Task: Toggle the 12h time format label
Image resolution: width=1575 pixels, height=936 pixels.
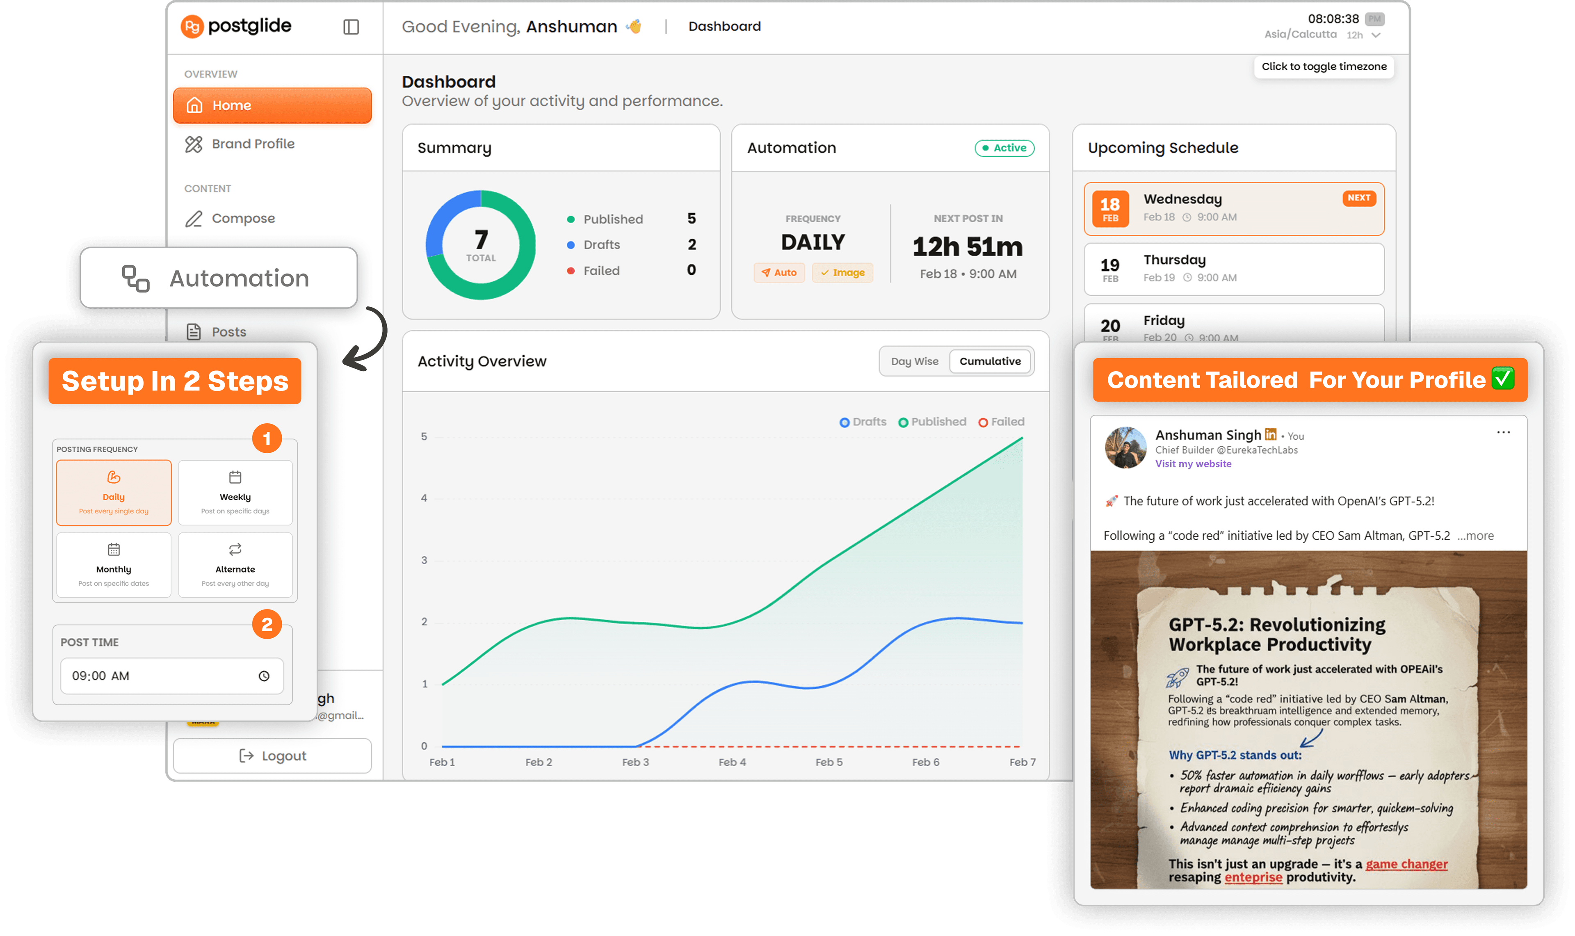Action: click(1355, 35)
